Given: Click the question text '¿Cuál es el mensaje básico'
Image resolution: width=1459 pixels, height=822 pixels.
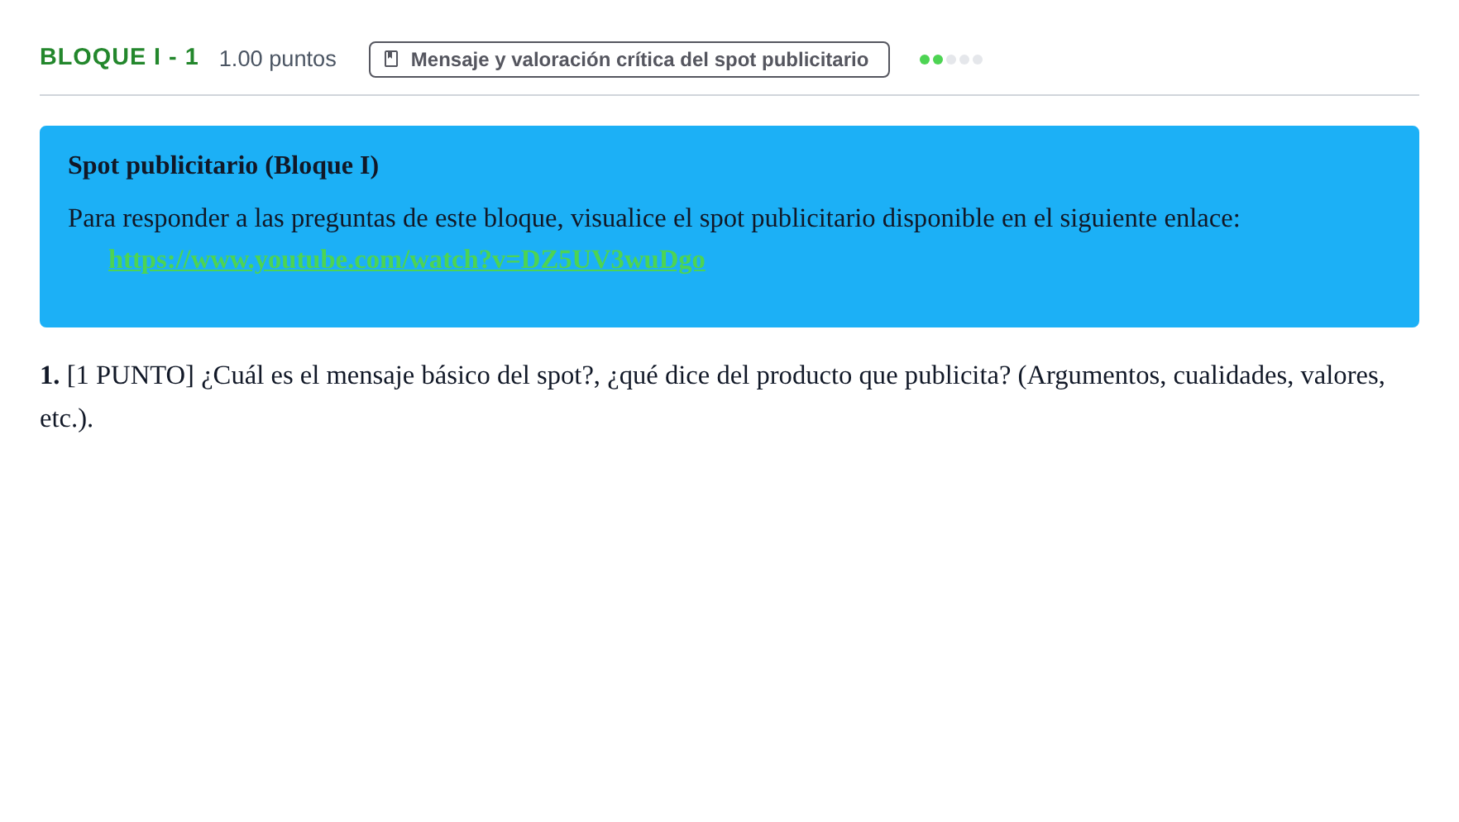Looking at the screenshot, I should tap(712, 396).
